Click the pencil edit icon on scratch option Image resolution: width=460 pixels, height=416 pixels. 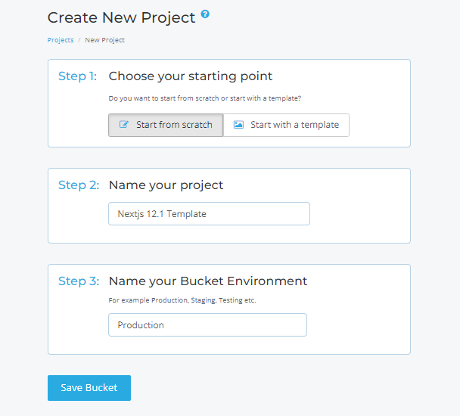point(123,124)
